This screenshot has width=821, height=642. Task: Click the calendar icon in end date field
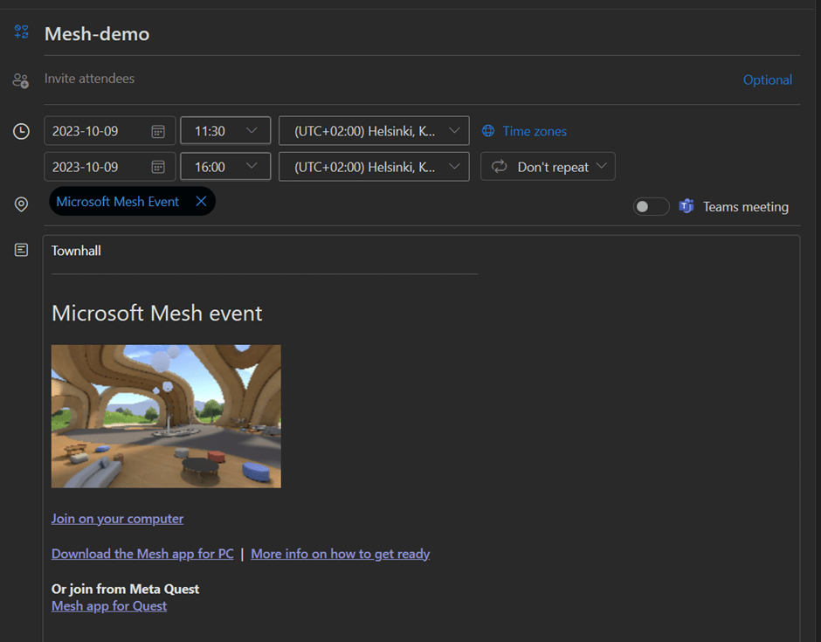pyautogui.click(x=158, y=167)
